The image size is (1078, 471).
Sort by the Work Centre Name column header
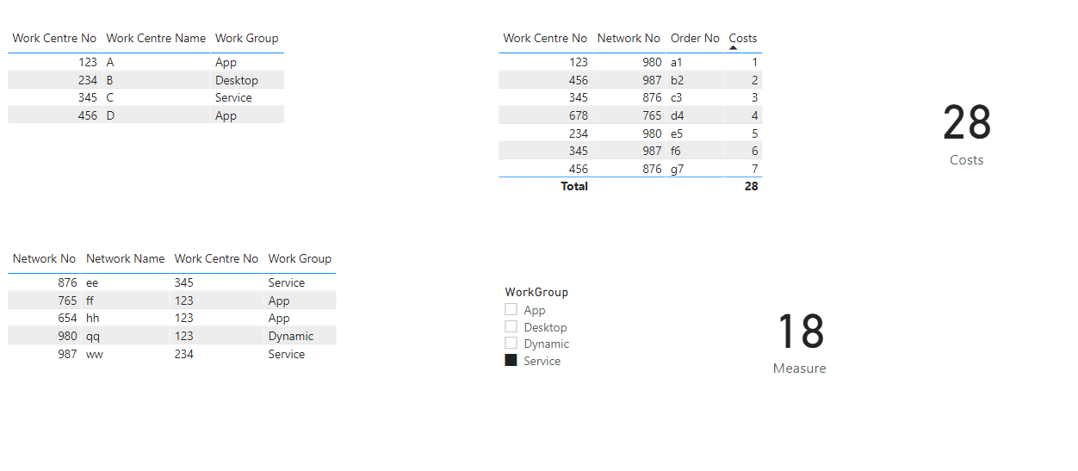[x=156, y=38]
